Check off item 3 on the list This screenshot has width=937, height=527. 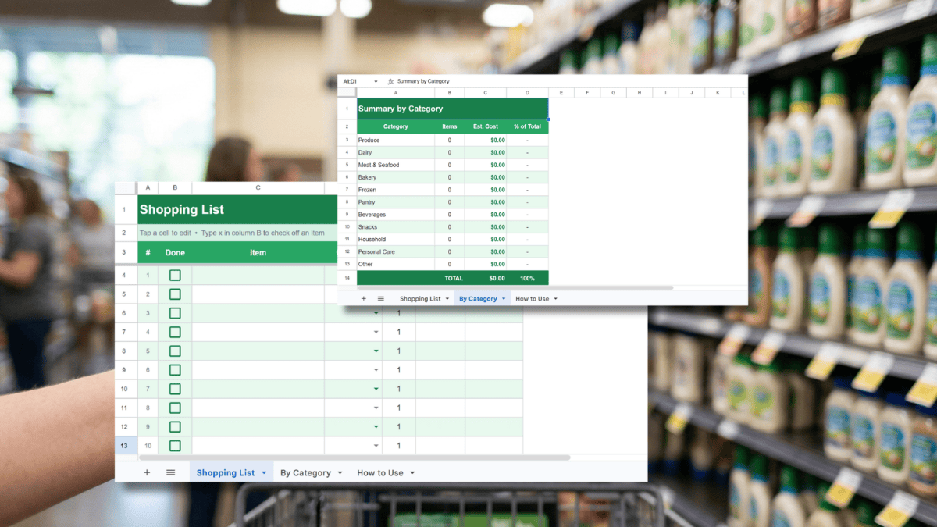(175, 312)
